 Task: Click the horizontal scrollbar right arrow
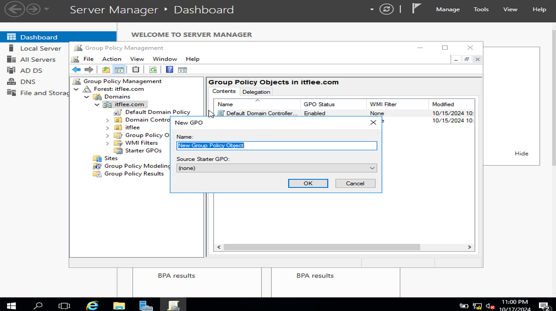coord(470,247)
